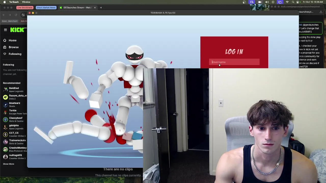The image size is (326, 183).
Task: Open the Now Playing menu bar icon
Action: (x=273, y=2)
